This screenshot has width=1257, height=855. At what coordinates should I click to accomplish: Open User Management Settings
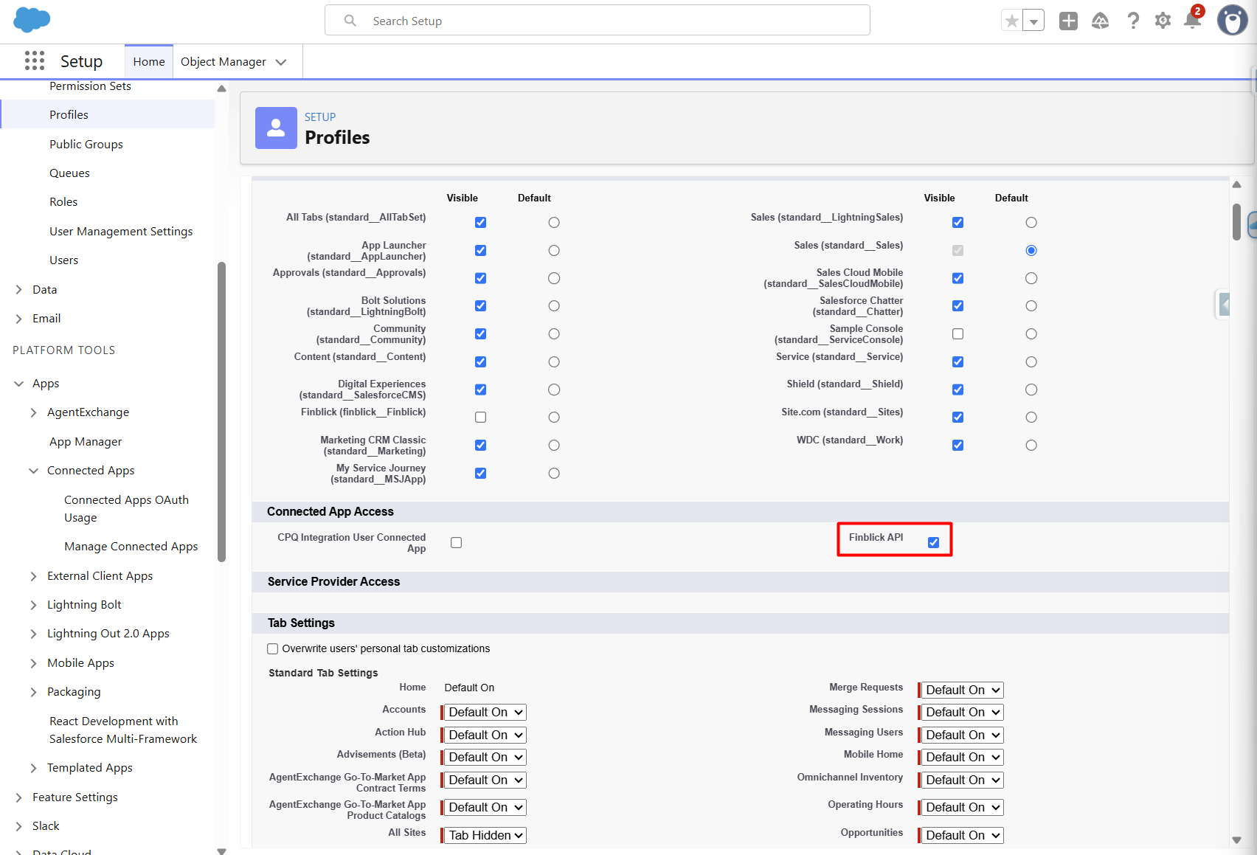tap(121, 232)
